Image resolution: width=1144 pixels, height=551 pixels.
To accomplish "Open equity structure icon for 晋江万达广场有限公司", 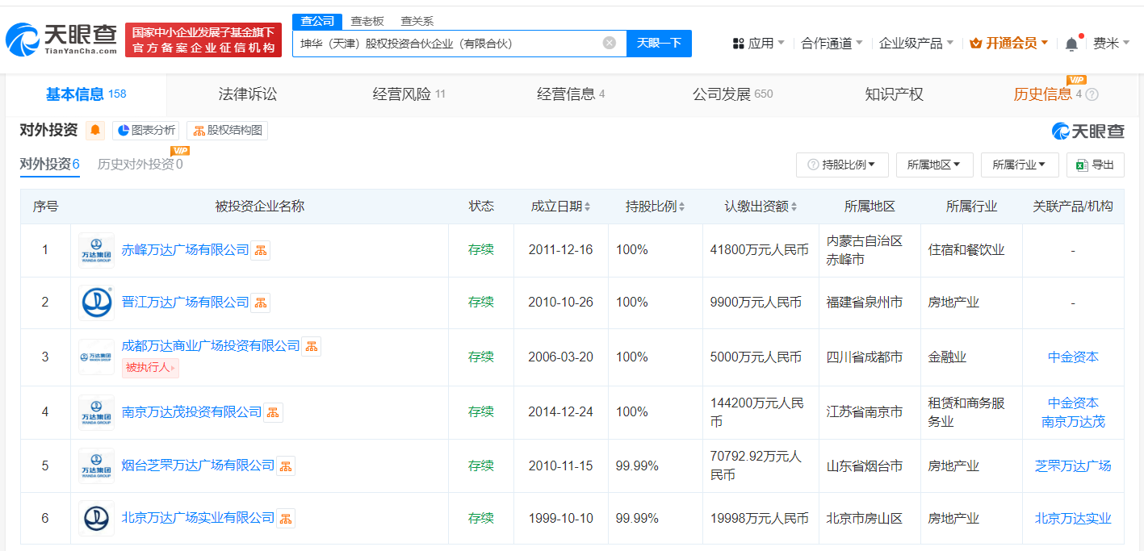I will tap(261, 303).
